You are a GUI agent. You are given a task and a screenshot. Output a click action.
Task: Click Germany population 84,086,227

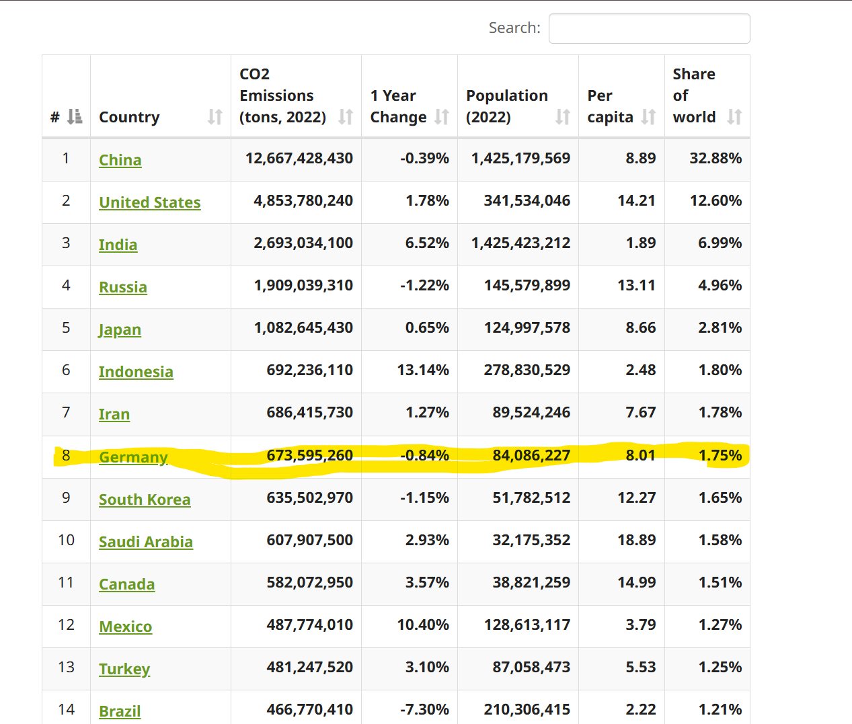[531, 455]
